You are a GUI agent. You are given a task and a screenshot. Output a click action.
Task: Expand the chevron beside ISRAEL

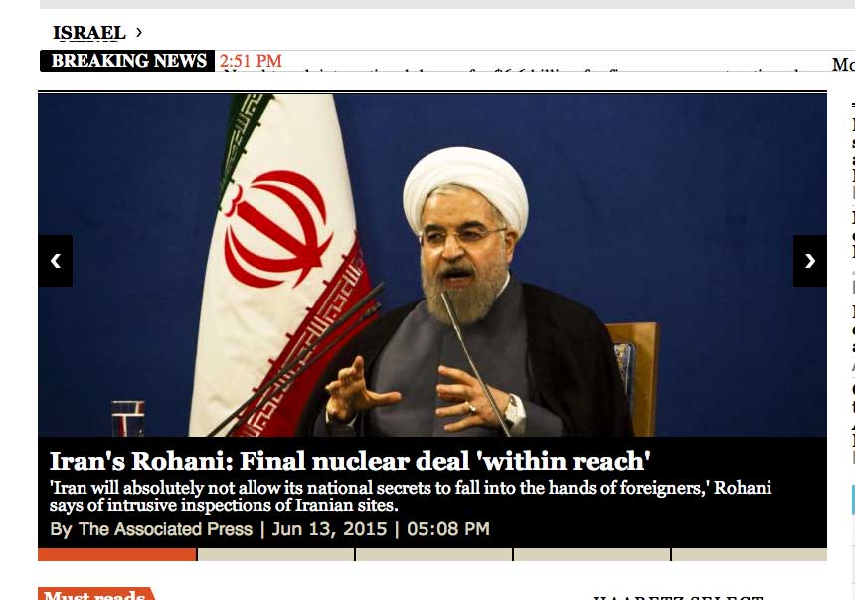tap(138, 32)
